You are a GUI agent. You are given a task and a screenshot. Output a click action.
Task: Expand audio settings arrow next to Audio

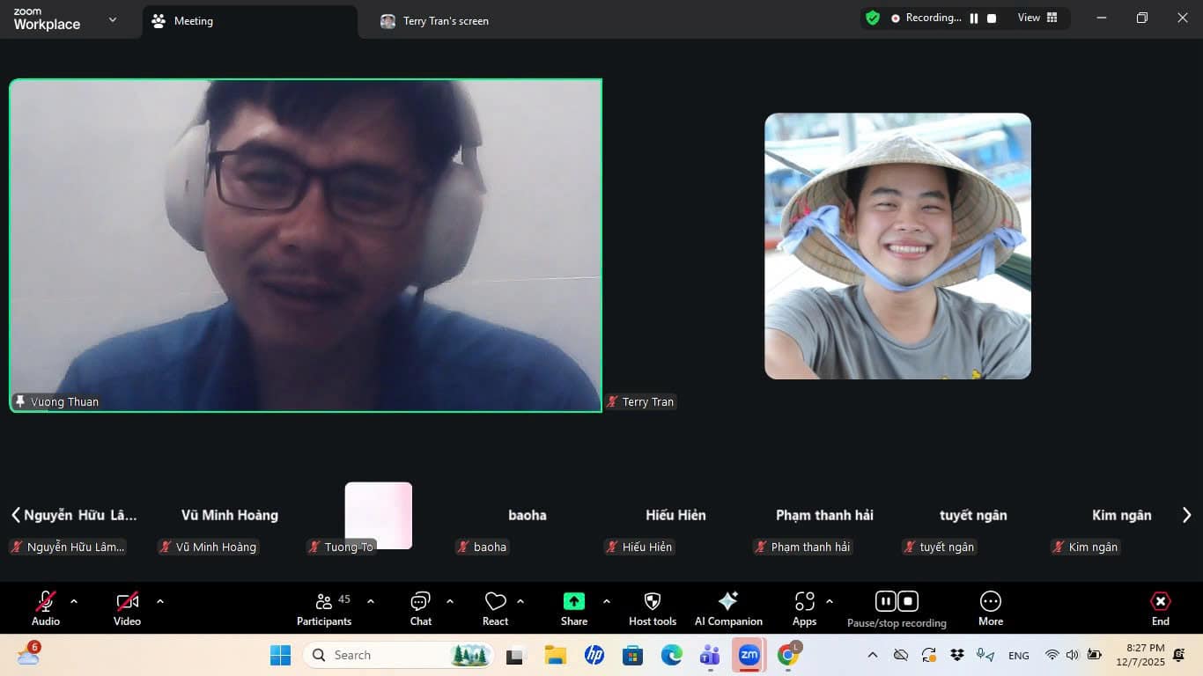click(74, 602)
